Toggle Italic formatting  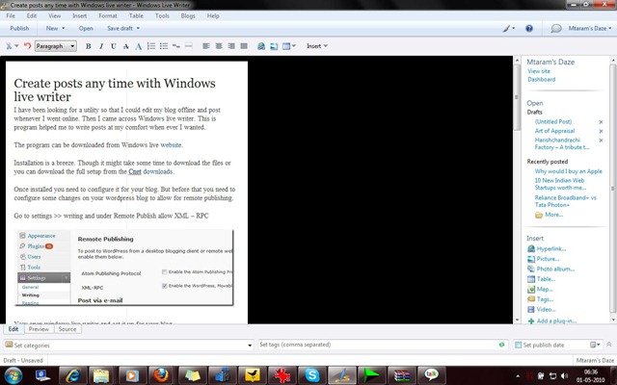[101, 46]
